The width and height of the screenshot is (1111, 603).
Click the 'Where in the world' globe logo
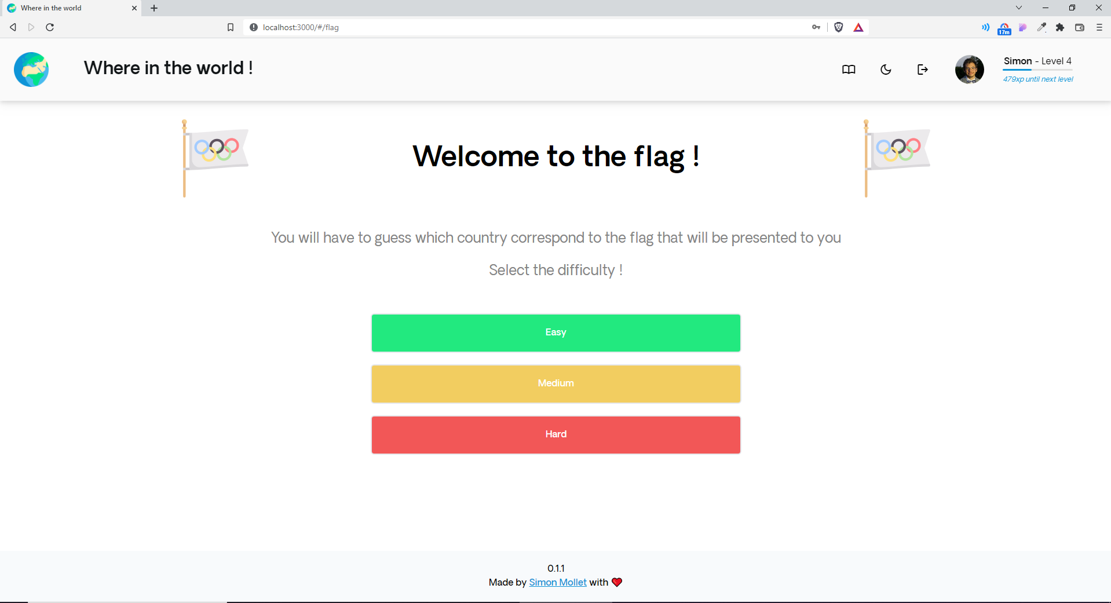31,70
